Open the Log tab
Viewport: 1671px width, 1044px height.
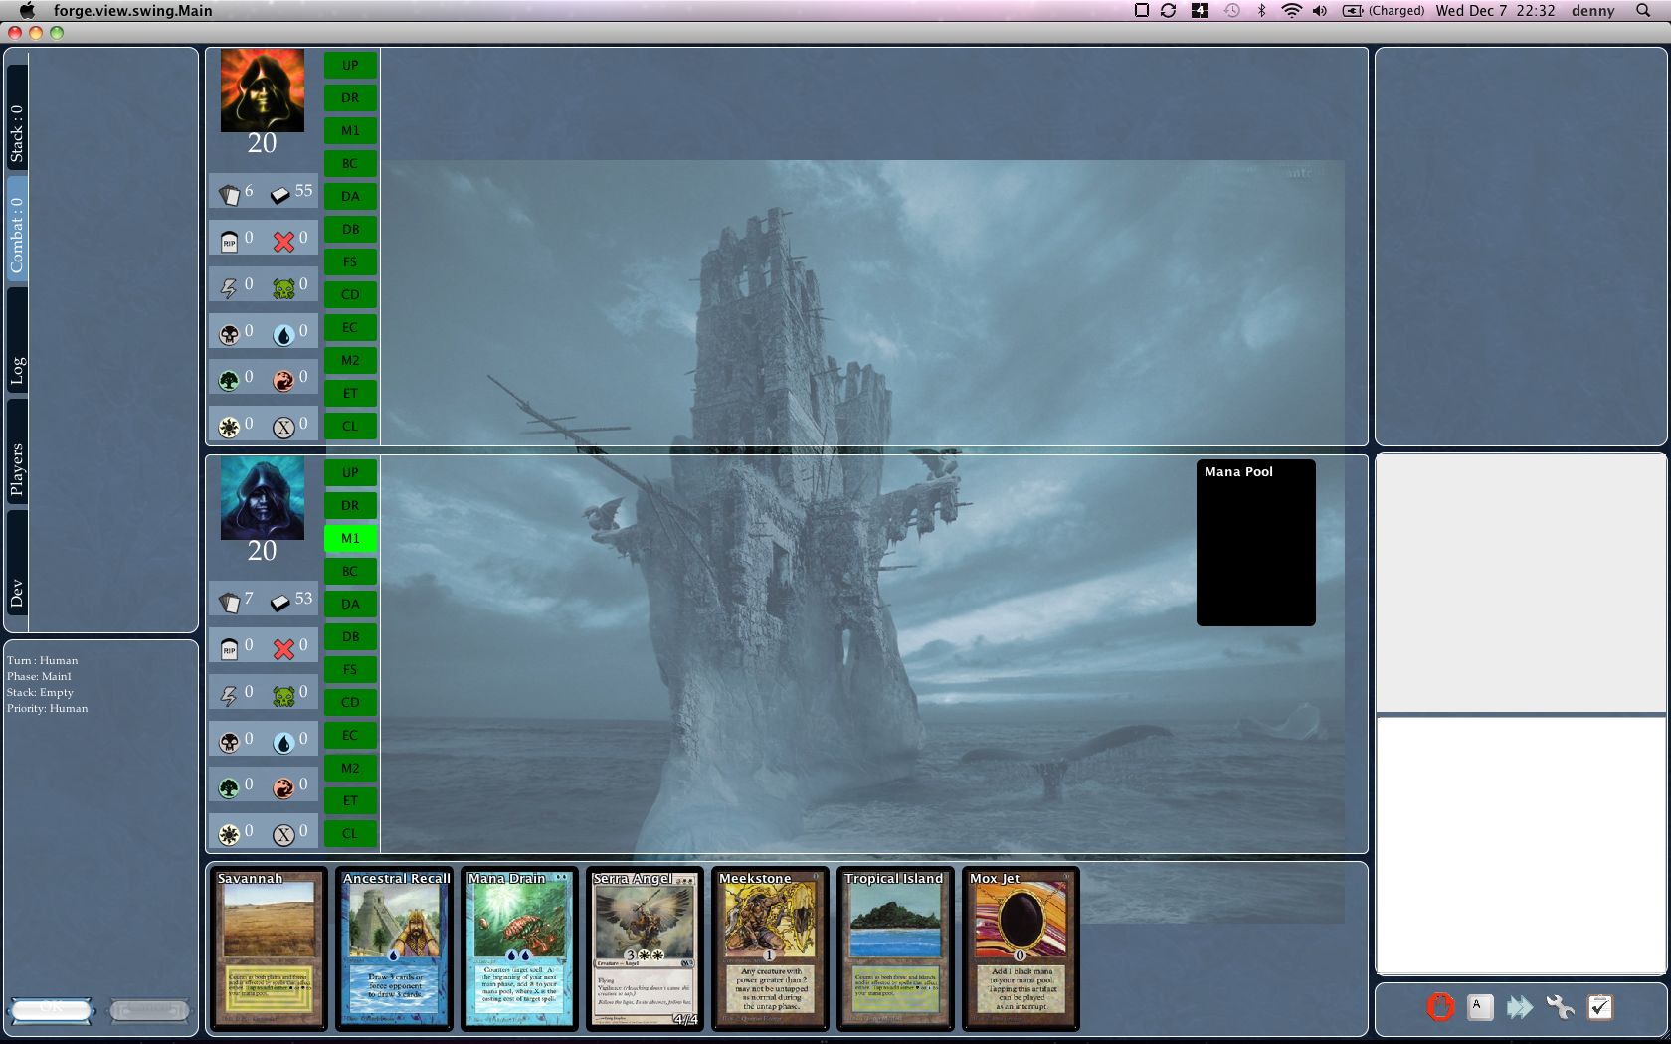pyautogui.click(x=17, y=370)
